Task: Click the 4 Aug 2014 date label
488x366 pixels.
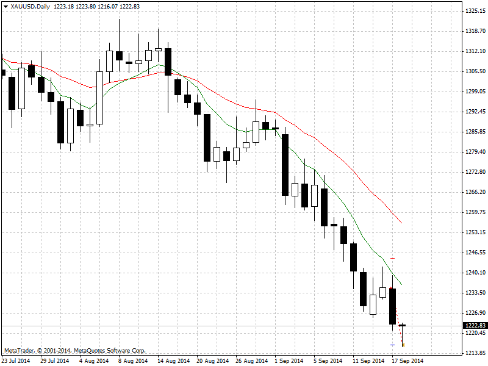Action: (94, 361)
